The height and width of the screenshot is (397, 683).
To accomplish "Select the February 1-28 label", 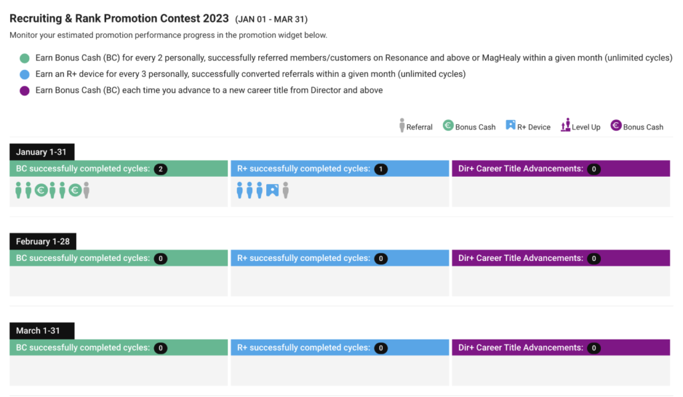I will point(43,242).
